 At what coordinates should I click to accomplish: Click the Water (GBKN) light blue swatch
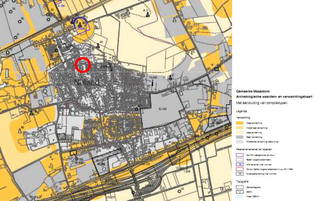[240, 196]
